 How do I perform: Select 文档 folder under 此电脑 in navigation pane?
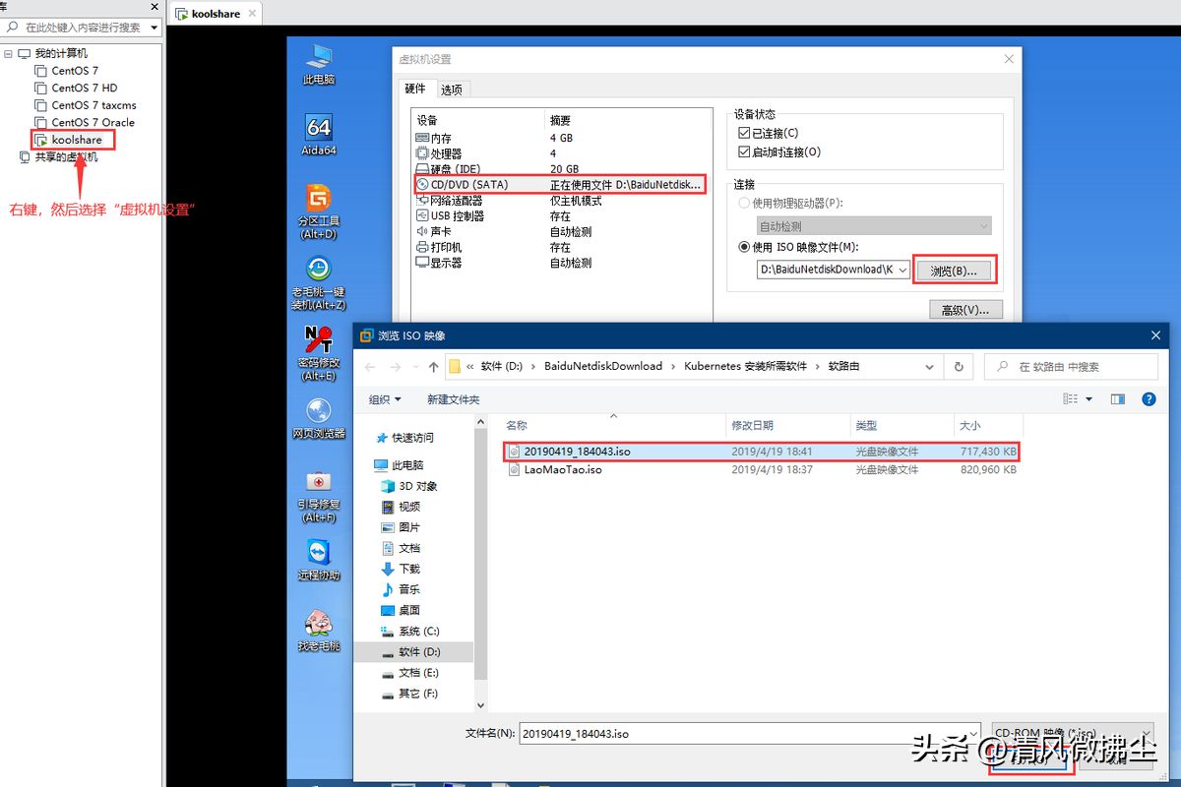point(401,548)
